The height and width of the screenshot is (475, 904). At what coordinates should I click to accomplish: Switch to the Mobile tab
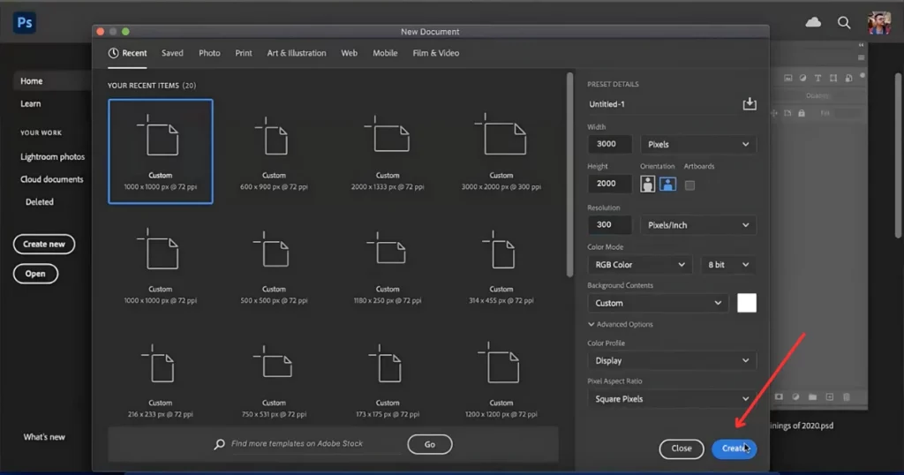tap(385, 53)
